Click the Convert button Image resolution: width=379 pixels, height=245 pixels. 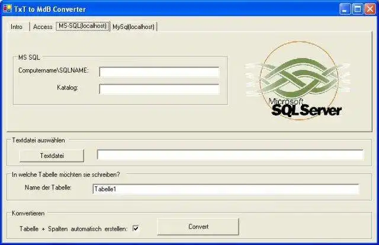(x=198, y=227)
